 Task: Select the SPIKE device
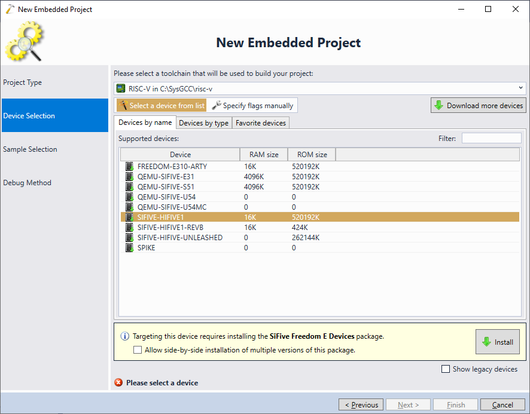pos(146,247)
